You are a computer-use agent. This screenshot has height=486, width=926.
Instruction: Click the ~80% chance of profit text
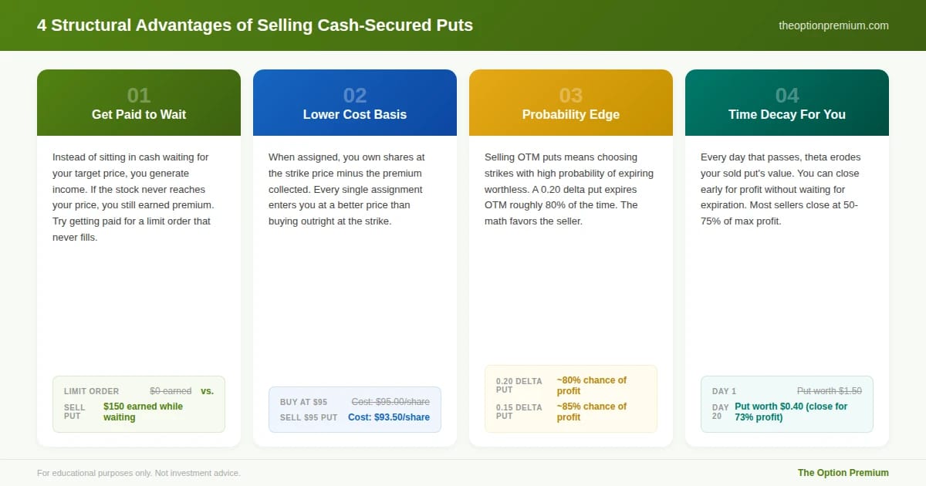[x=592, y=386]
